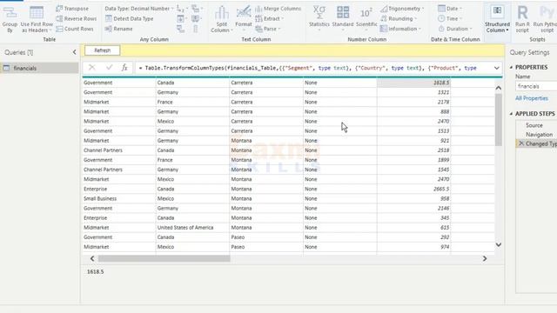Open the Structured Column dropdown

click(497, 19)
